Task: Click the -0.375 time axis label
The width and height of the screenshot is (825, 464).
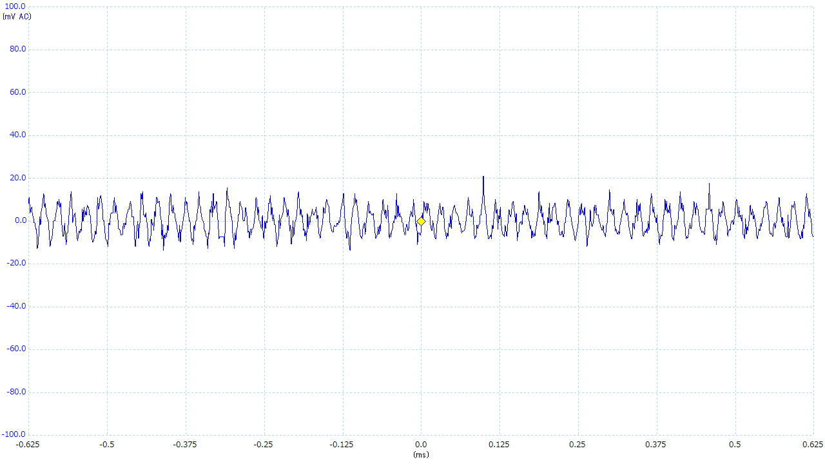Action: pos(186,445)
